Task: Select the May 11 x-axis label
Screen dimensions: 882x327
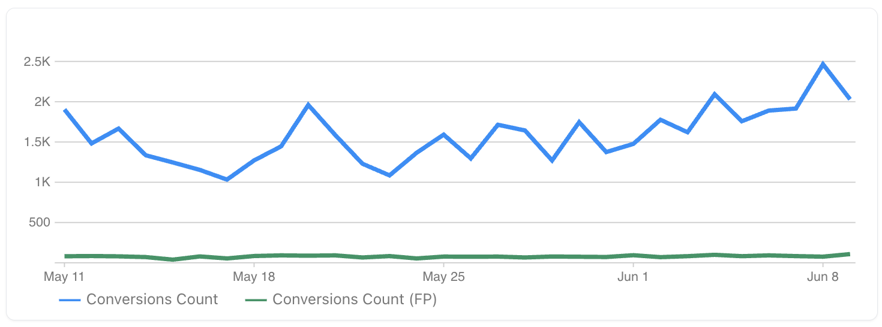Action: [x=64, y=277]
